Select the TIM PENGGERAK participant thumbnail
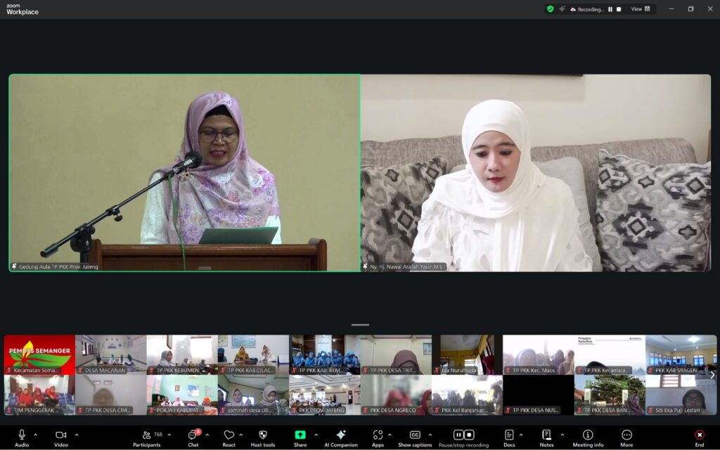The height and width of the screenshot is (450, 720). pyautogui.click(x=39, y=395)
